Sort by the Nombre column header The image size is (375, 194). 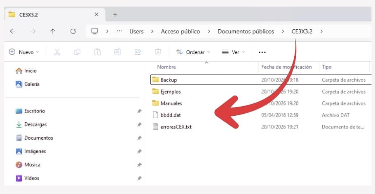(x=166, y=67)
